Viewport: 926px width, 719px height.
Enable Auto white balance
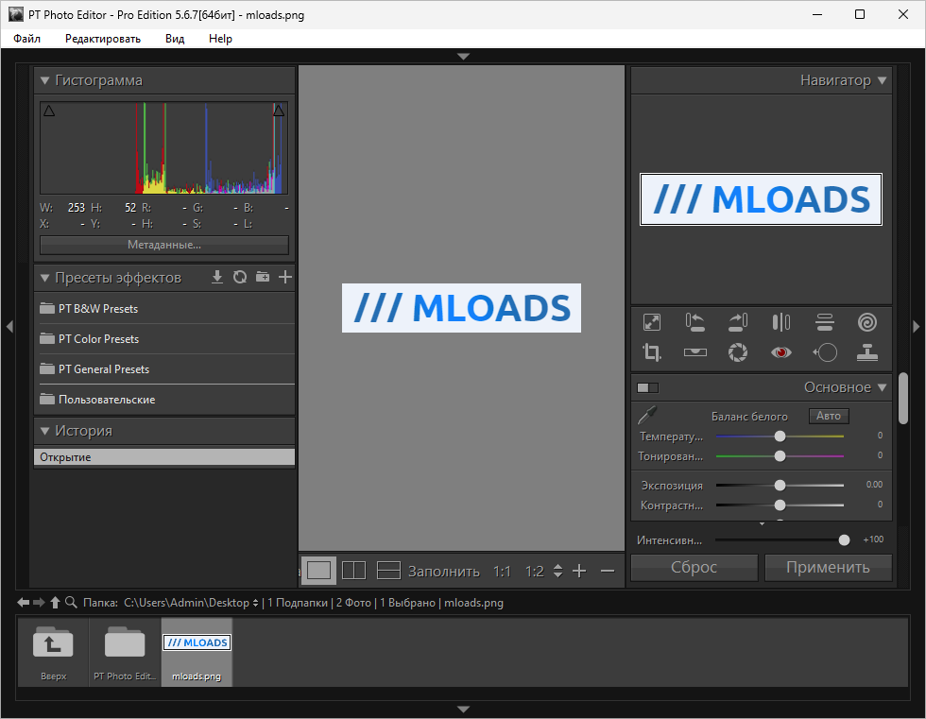[828, 416]
